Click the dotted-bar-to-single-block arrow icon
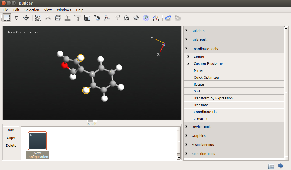The height and width of the screenshot is (170, 291). 77,18
